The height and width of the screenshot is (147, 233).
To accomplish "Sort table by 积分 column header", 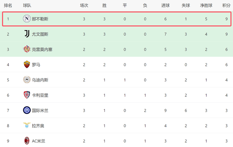I will [226, 5].
